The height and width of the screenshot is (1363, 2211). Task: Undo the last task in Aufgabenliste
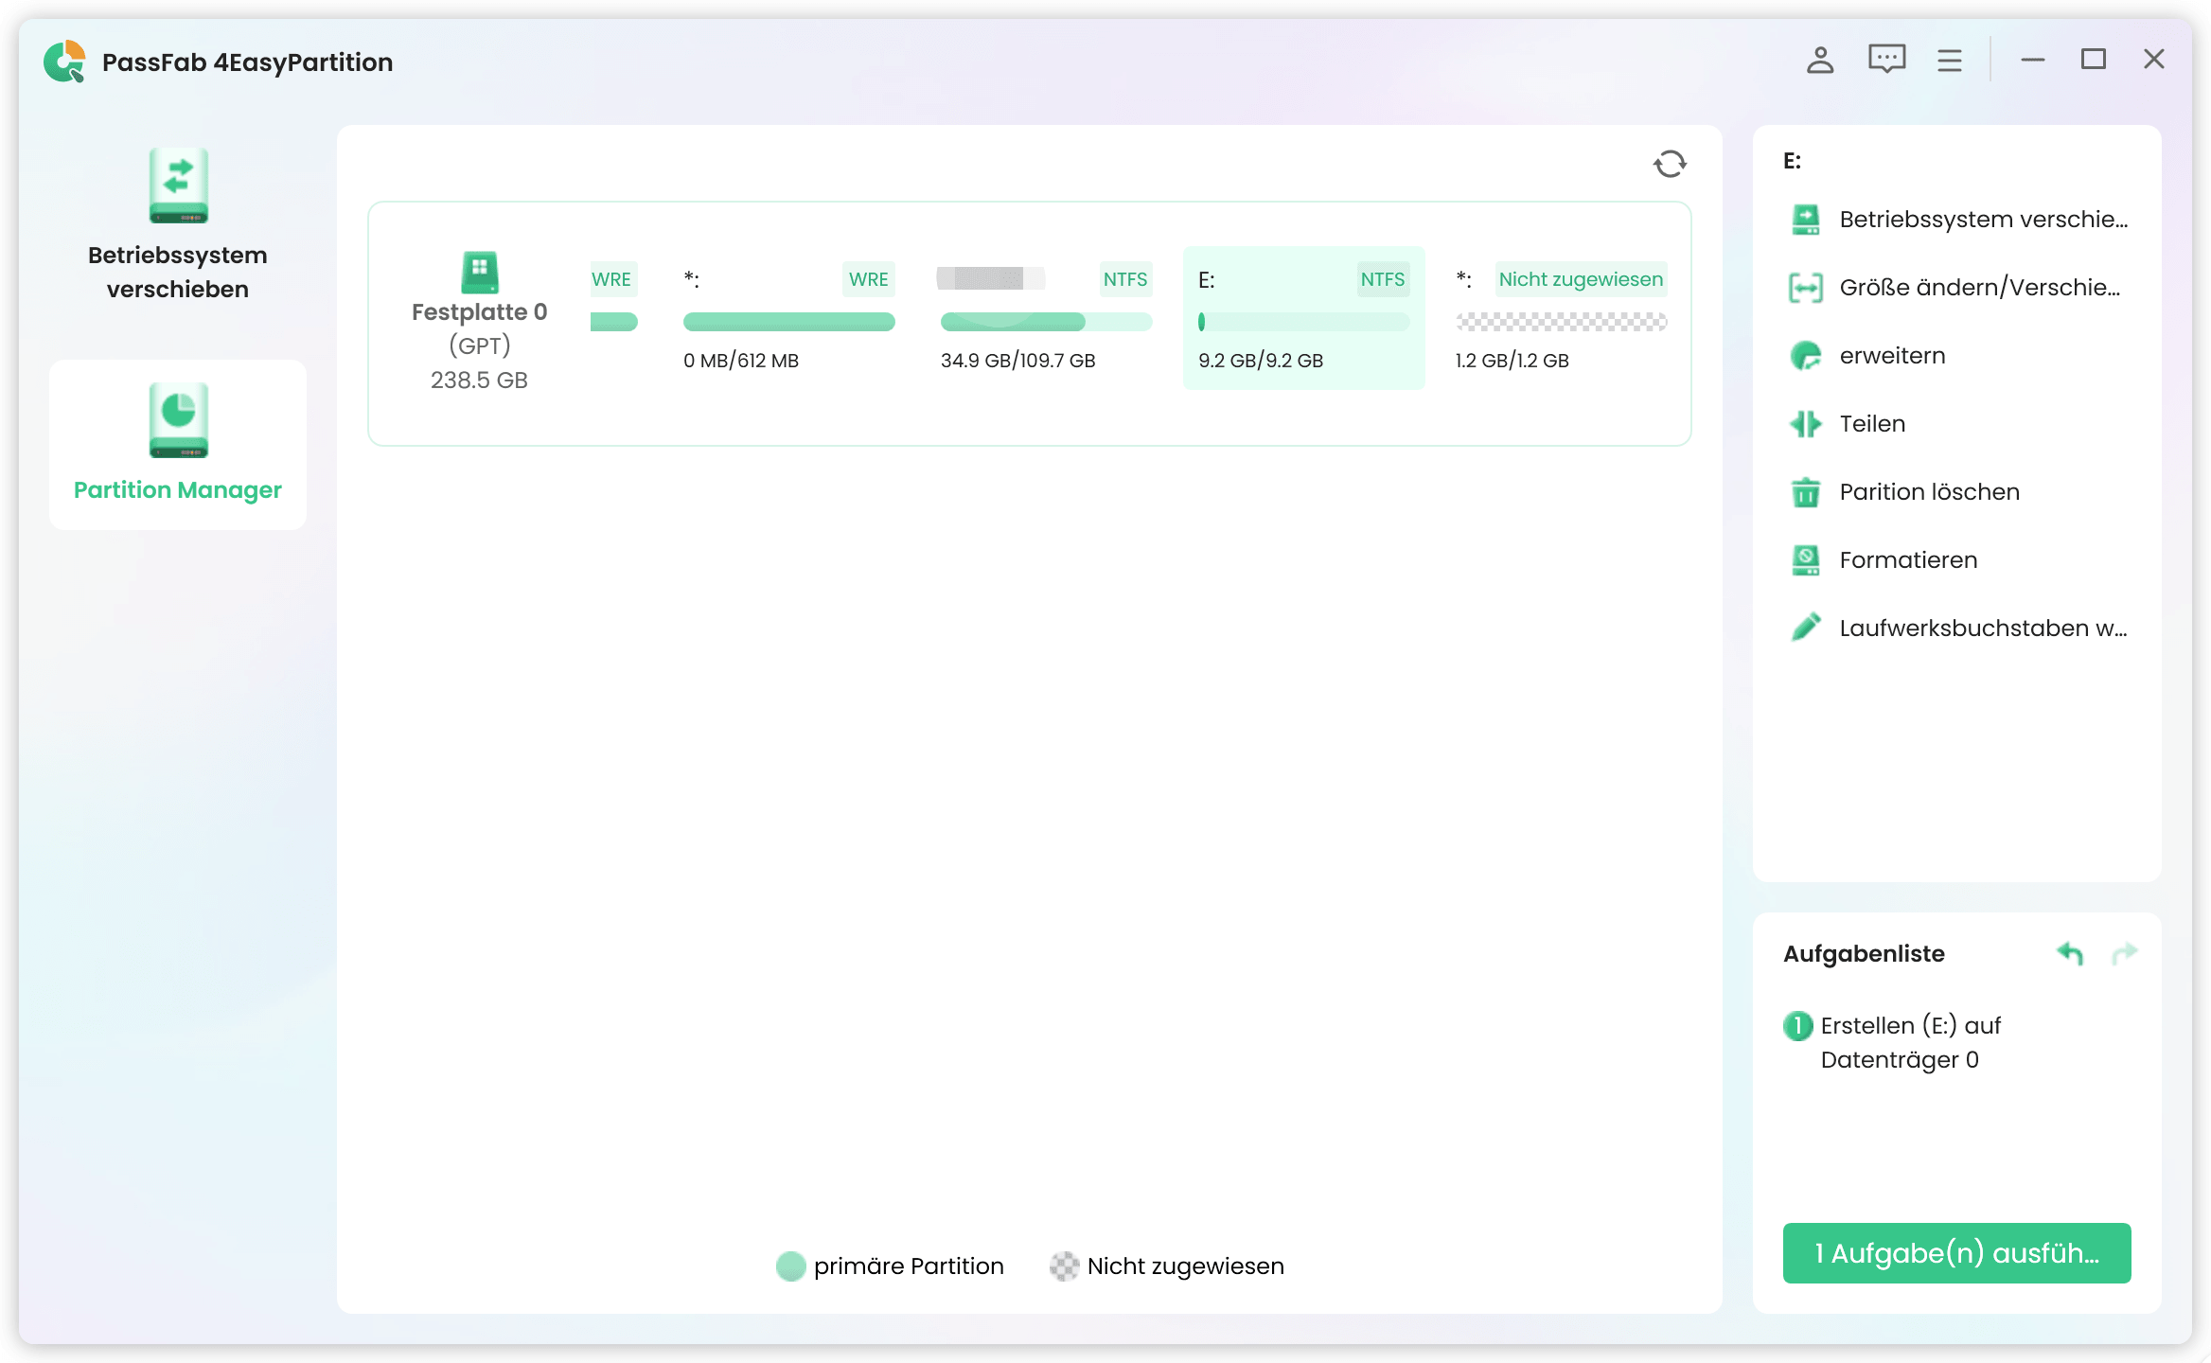[2070, 953]
